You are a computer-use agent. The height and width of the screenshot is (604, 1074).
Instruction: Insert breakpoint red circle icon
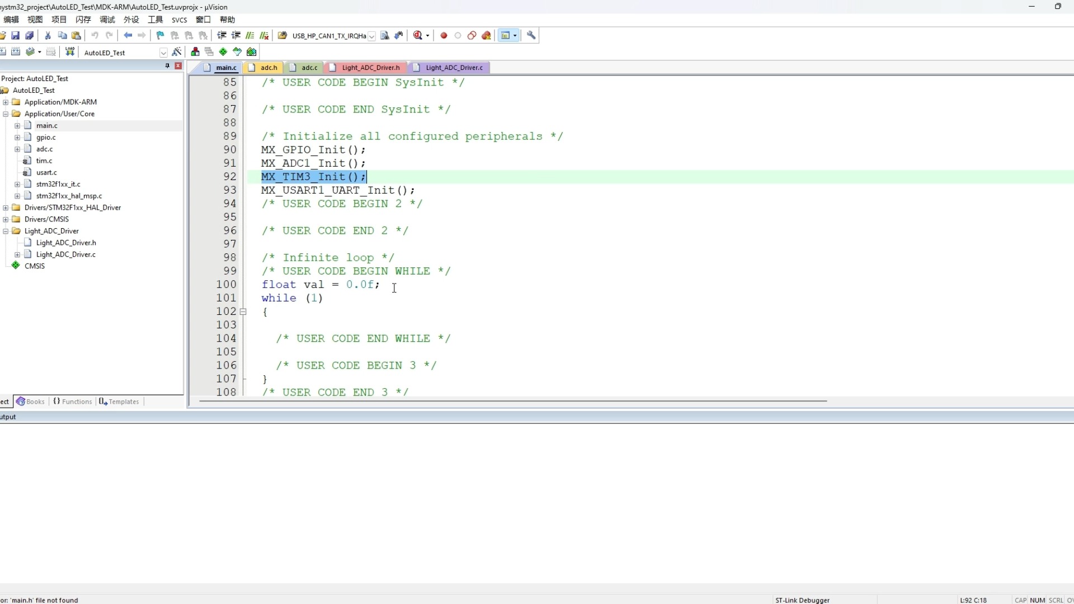tap(444, 35)
